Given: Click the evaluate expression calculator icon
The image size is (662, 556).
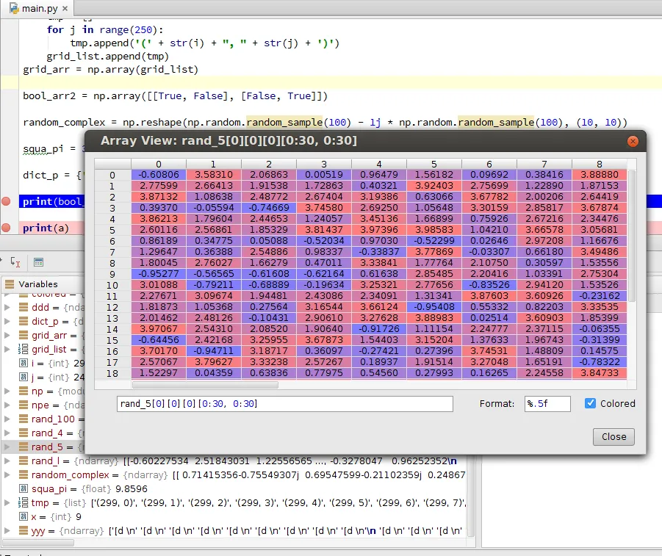Looking at the screenshot, I should (x=38, y=261).
